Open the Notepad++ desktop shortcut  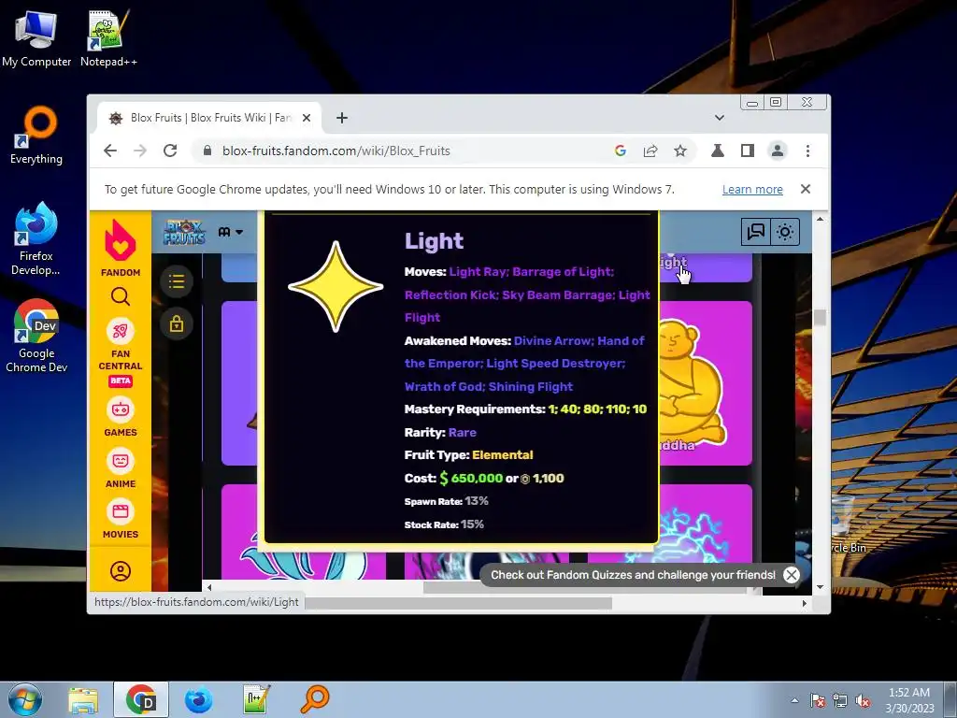(108, 37)
